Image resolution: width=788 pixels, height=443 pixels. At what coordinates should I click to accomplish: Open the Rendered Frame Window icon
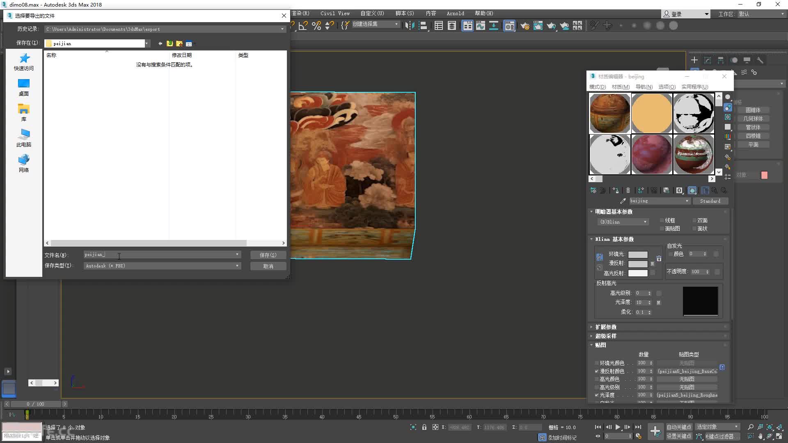[538, 26]
